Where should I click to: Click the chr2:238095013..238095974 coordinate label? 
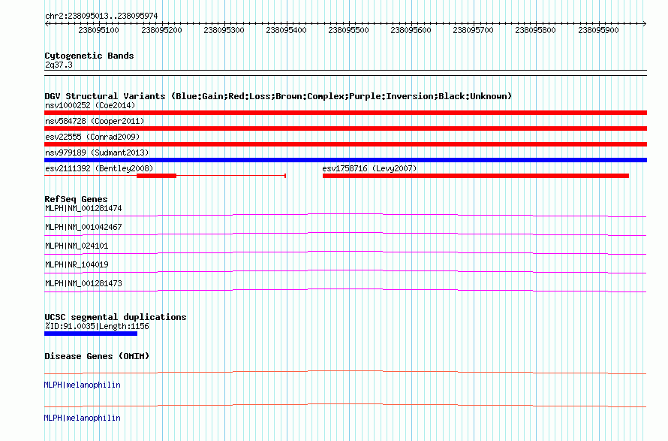101,16
